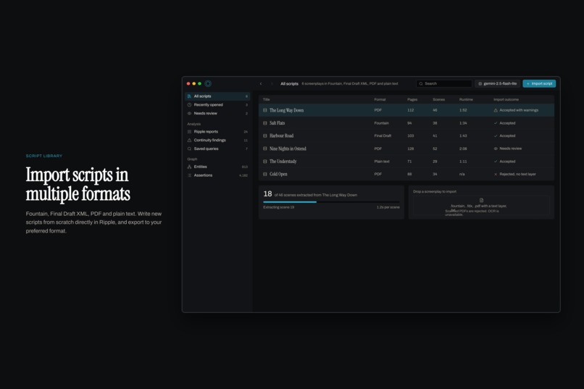Click the script icon beside Salt Flats
Image resolution: width=584 pixels, height=389 pixels.
[x=265, y=123]
